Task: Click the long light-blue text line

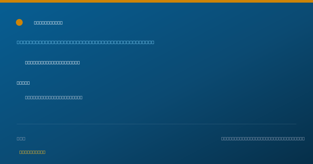Action: 86,42
